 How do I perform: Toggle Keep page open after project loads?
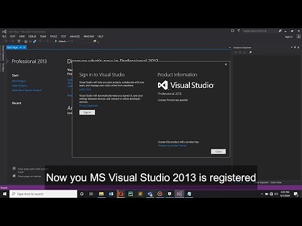click(14, 168)
